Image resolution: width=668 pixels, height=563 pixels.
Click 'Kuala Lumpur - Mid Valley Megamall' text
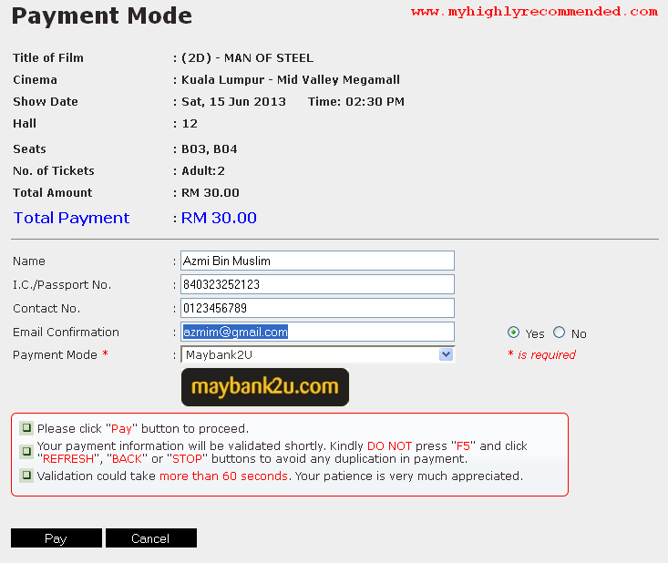(291, 79)
